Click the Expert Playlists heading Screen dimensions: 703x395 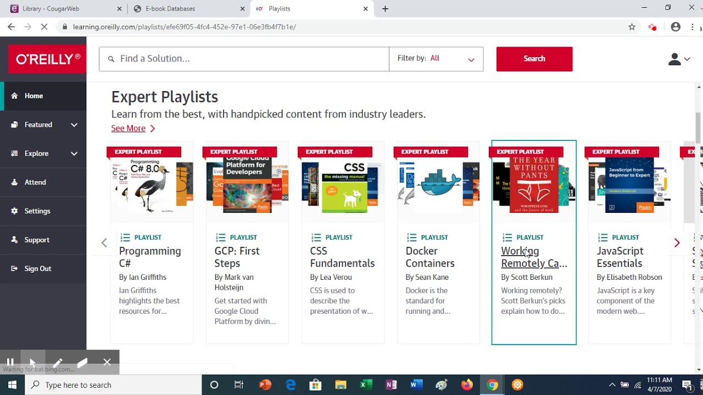165,97
